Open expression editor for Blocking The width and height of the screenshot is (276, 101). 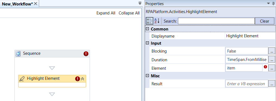[x=272, y=51]
